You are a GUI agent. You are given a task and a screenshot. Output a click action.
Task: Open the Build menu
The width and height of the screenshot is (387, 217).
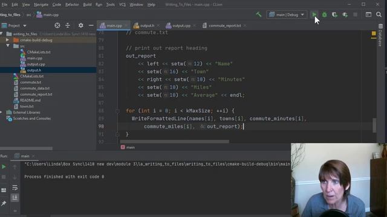pos(87,4)
